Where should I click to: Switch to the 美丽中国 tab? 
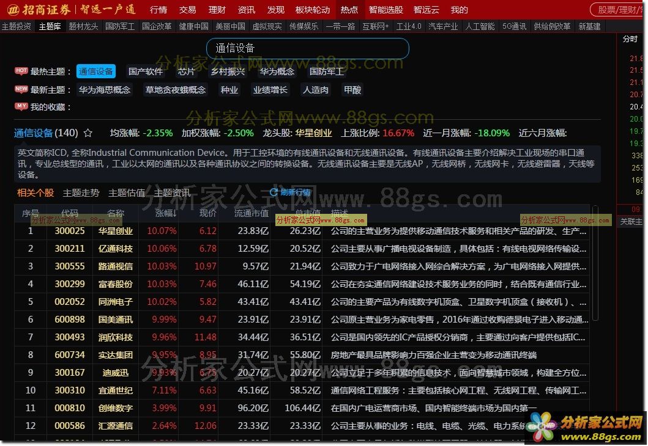point(230,27)
